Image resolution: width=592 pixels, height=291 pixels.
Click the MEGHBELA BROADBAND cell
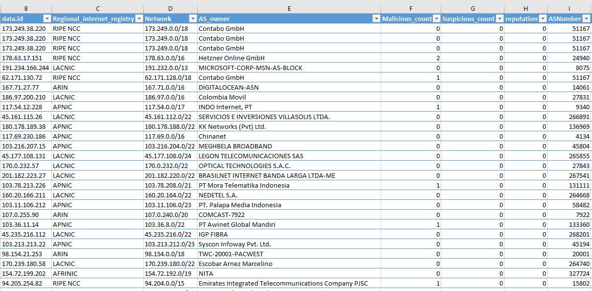(289, 146)
